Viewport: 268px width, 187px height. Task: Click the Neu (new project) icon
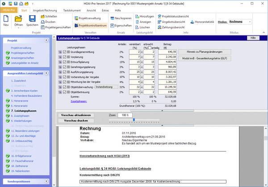[6, 19]
